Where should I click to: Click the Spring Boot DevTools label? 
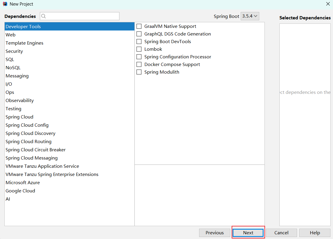click(168, 41)
